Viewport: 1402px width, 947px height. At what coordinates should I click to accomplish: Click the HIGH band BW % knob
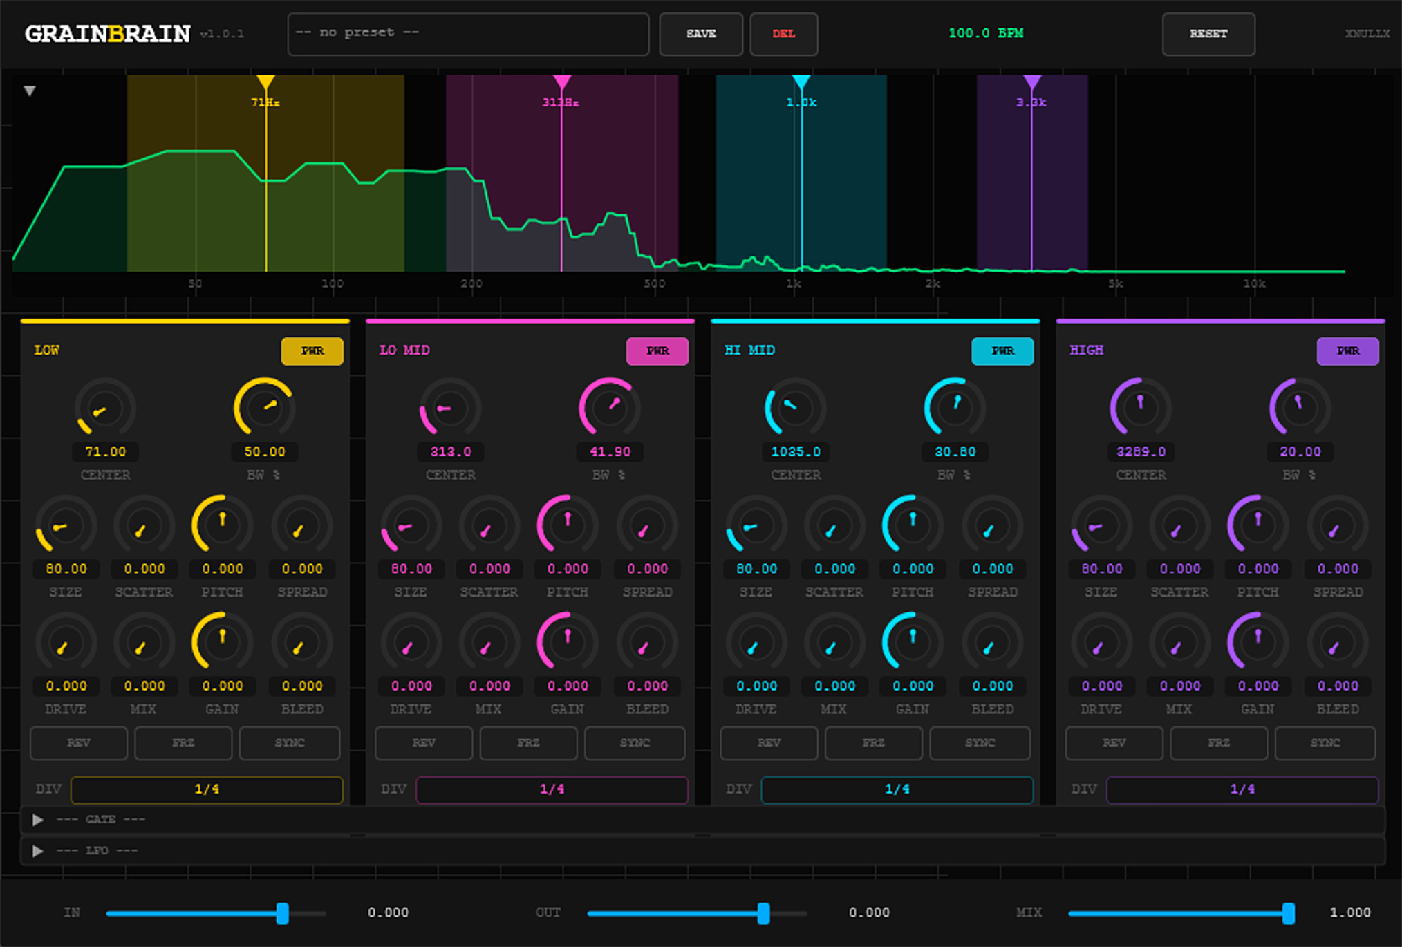click(1300, 409)
